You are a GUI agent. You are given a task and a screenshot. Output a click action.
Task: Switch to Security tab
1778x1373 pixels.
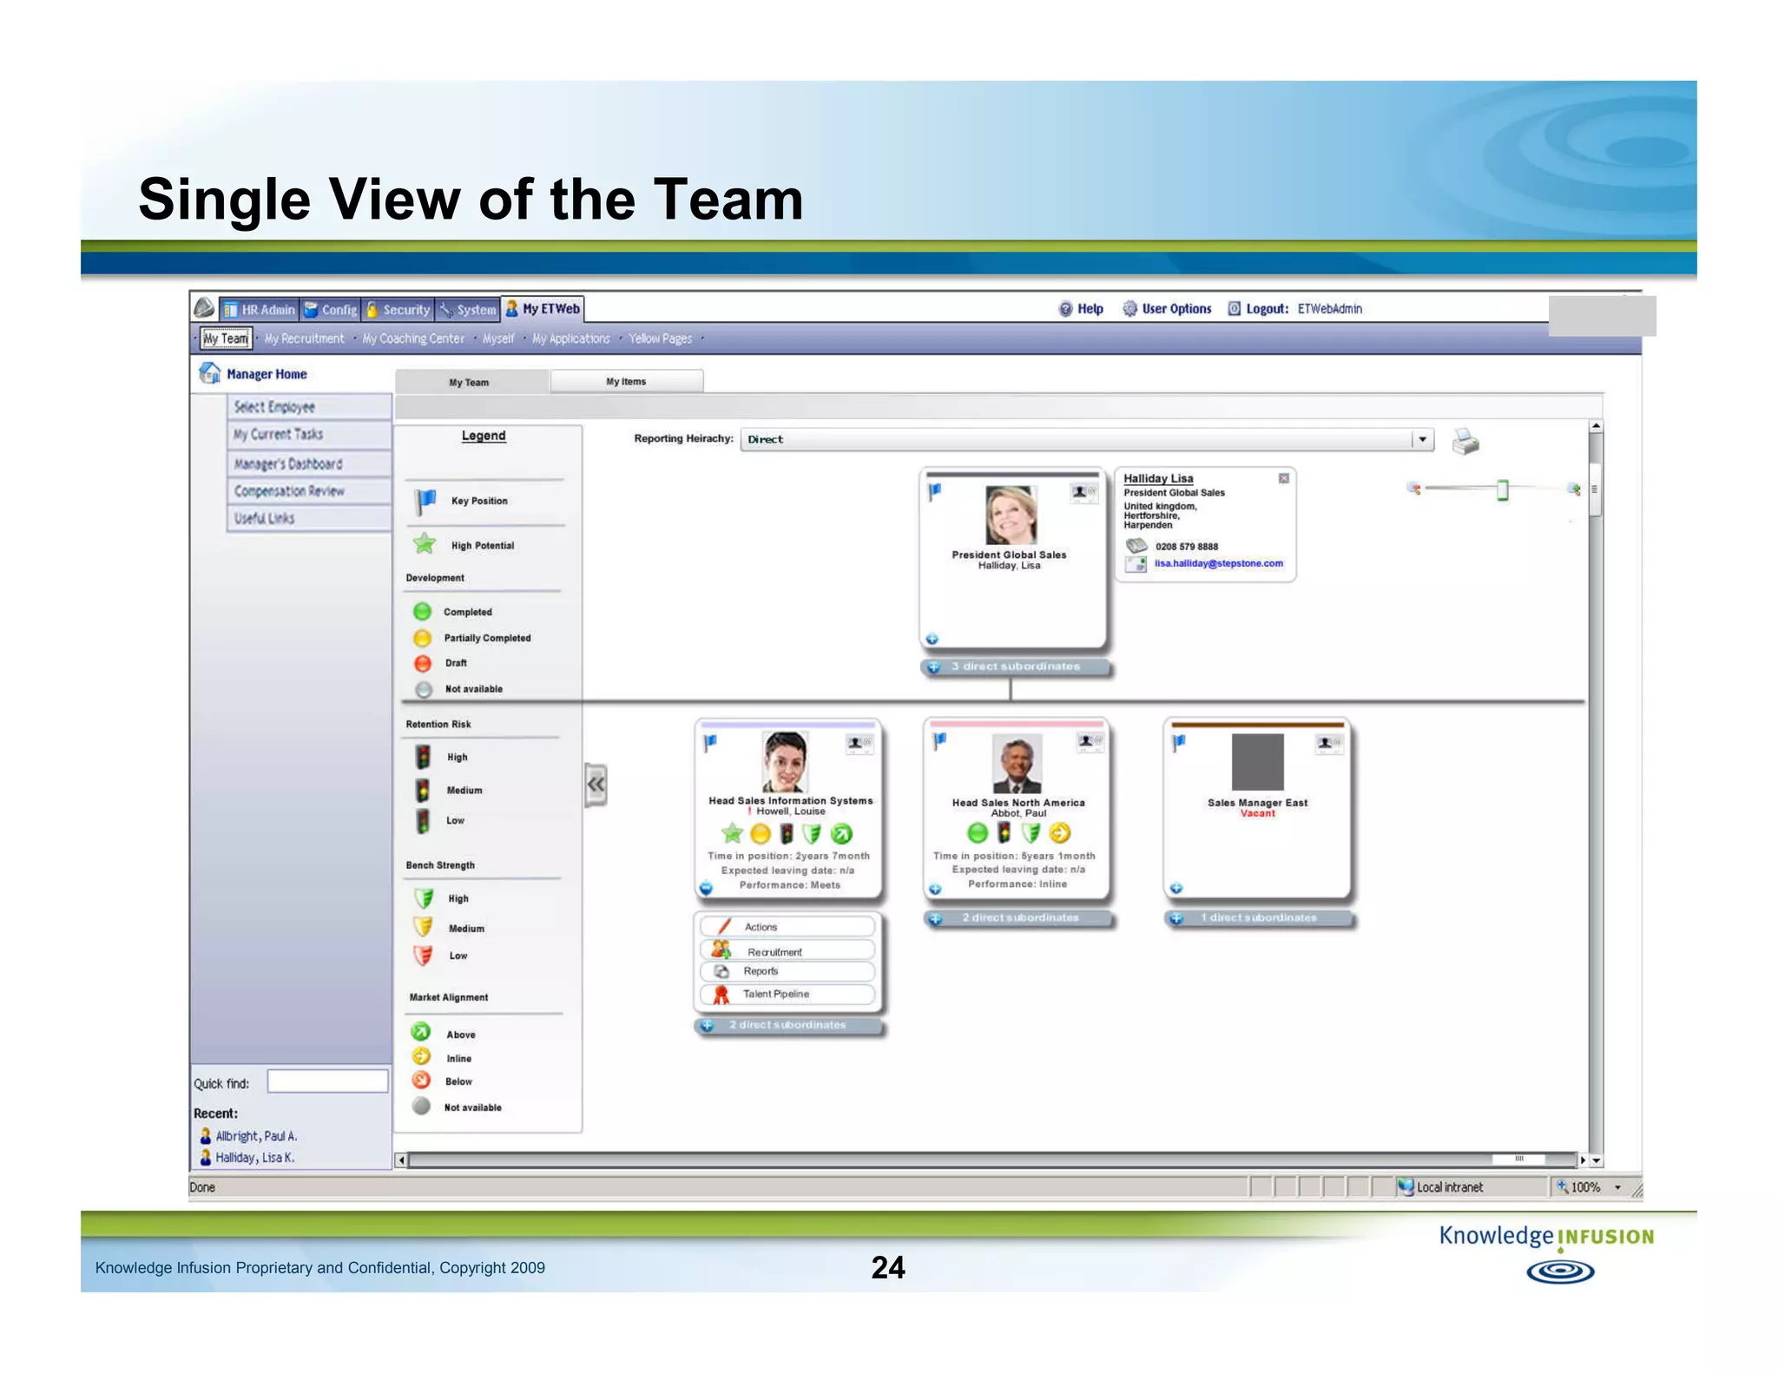pos(398,310)
